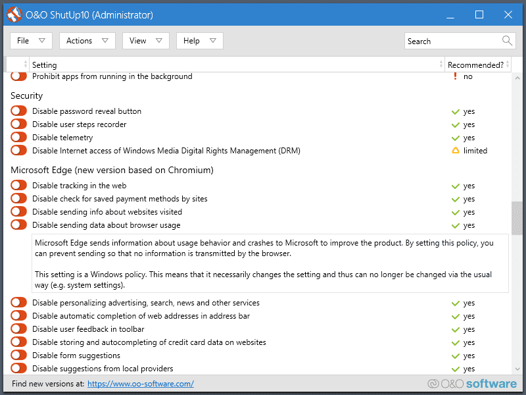Click sort arrows of the toggle status column
526x395 pixels.
[x=26, y=64]
